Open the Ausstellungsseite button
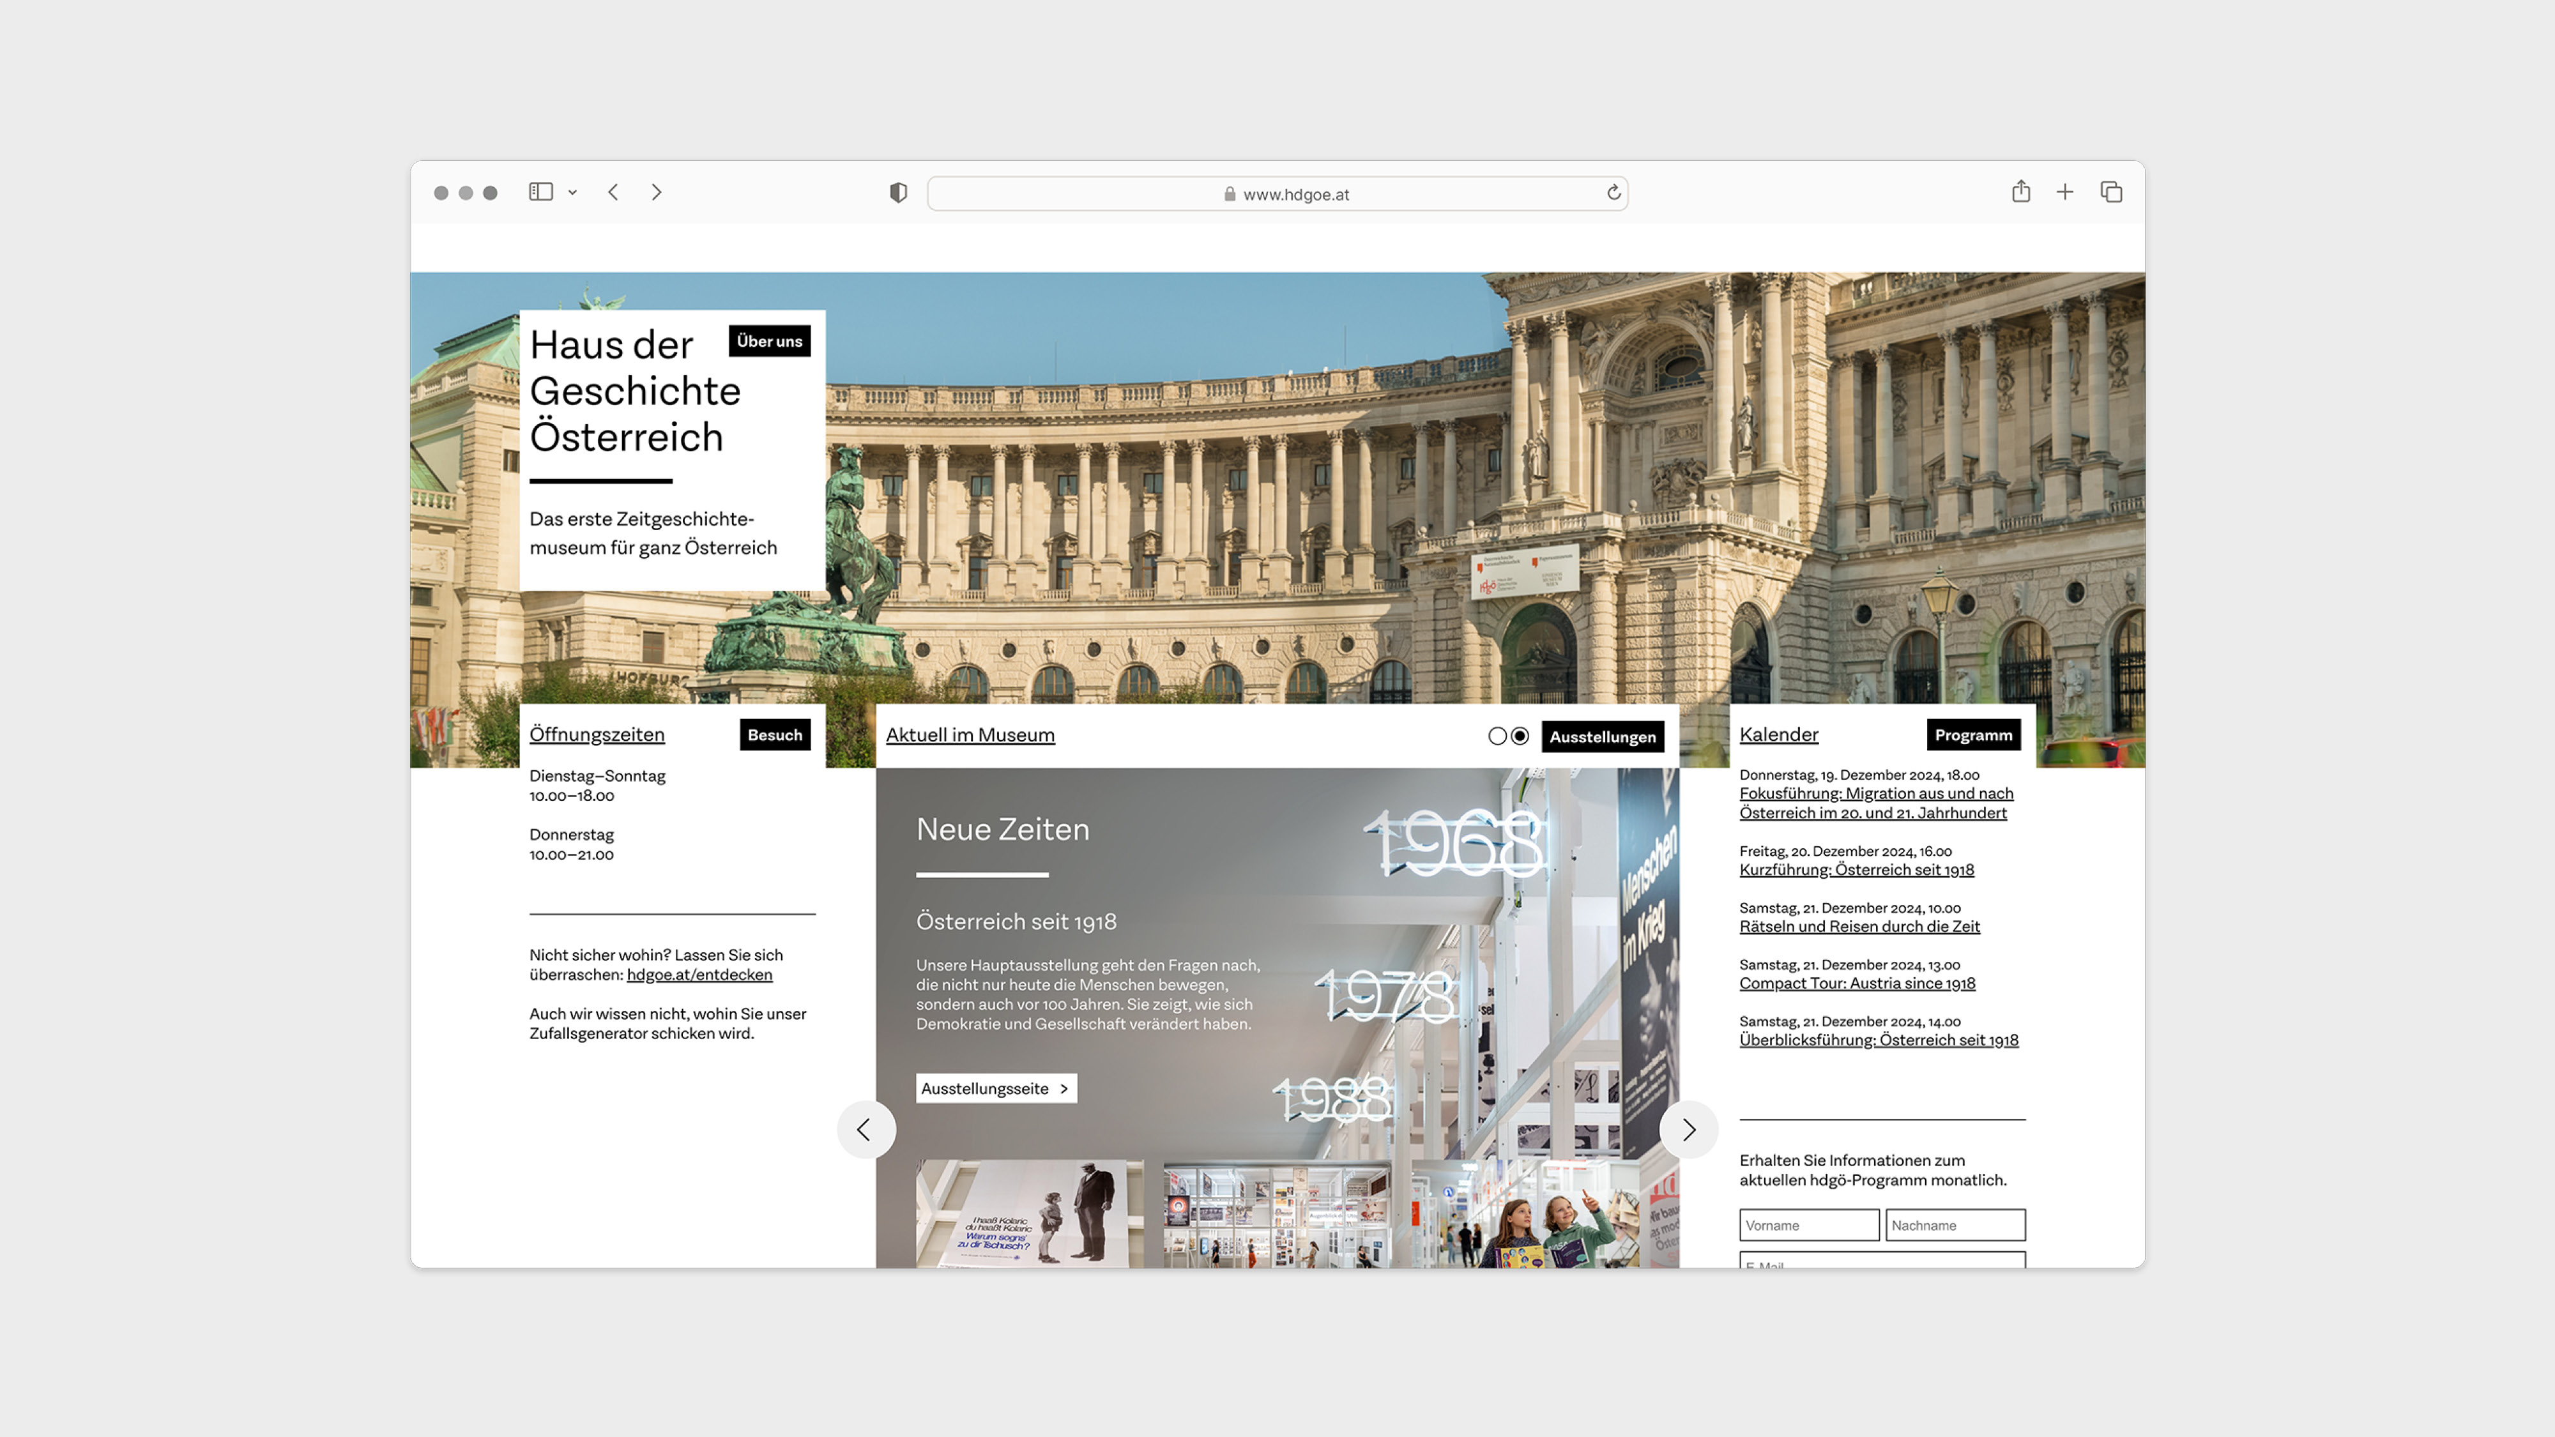 click(996, 1089)
